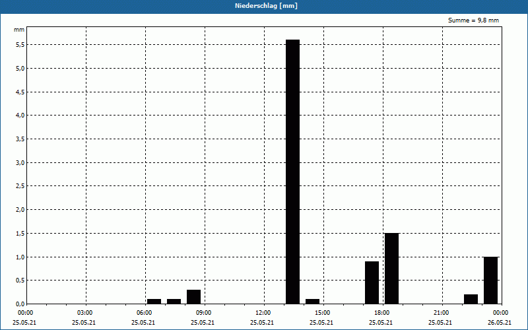This screenshot has height=330, width=528.
Task: Click the 'Niederschlag [mm]' chart title
Action: point(266,6)
